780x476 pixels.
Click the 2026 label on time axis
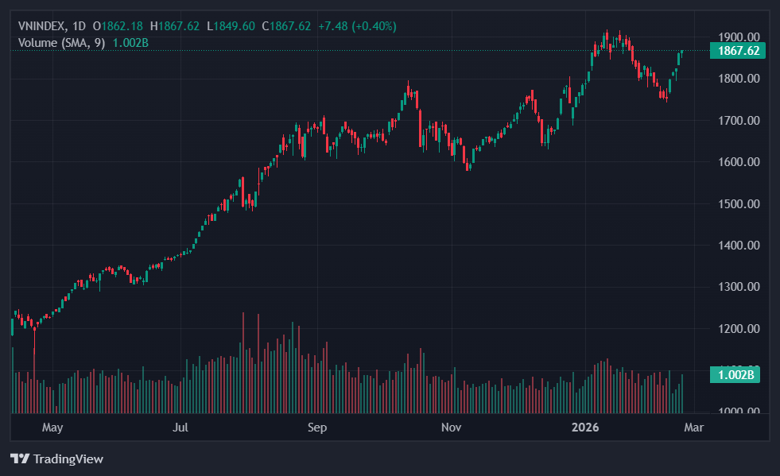[x=586, y=428]
